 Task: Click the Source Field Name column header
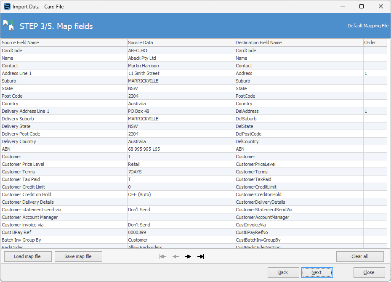[64, 43]
